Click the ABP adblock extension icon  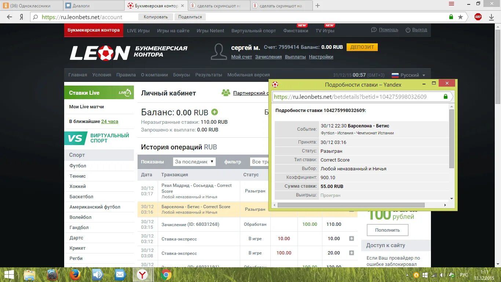478,17
